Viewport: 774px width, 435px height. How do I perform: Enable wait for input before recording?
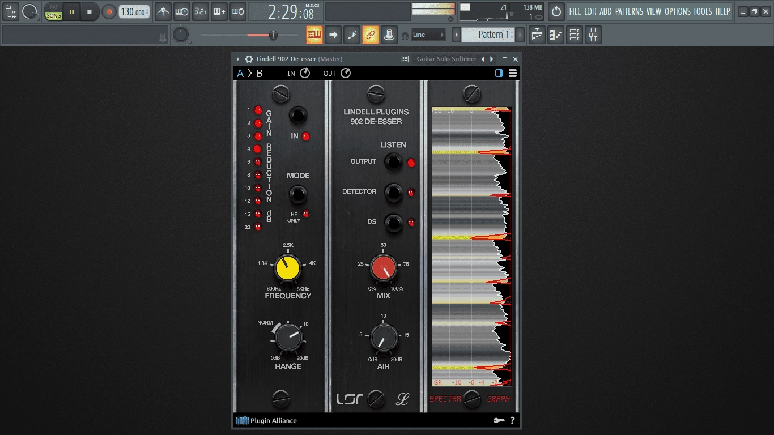182,11
